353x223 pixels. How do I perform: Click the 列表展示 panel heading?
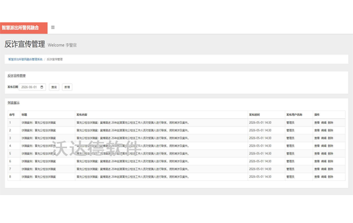point(14,103)
